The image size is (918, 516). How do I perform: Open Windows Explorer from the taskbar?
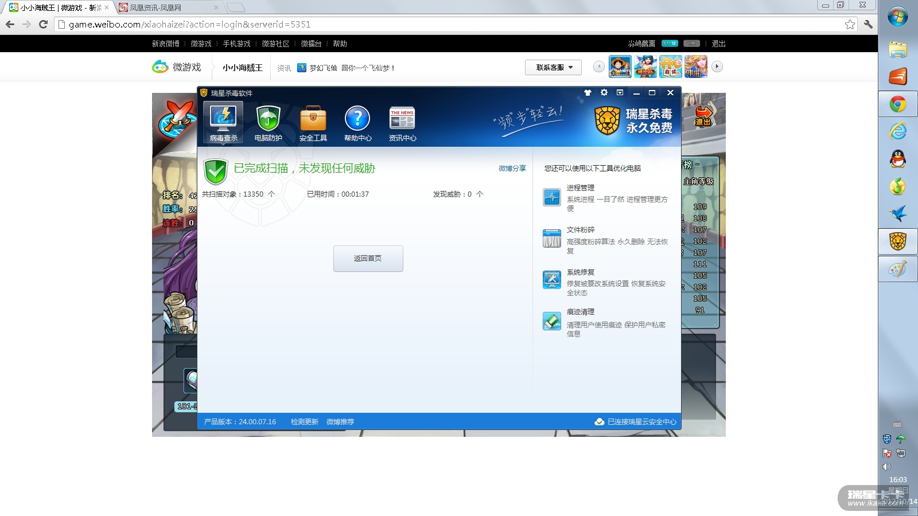[898, 49]
